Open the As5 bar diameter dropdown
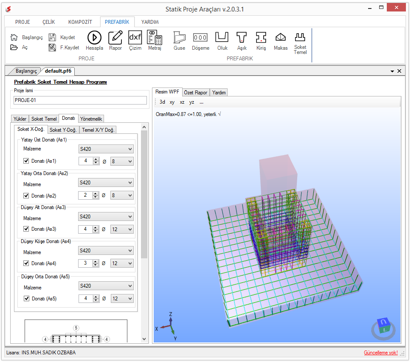 pos(122,299)
